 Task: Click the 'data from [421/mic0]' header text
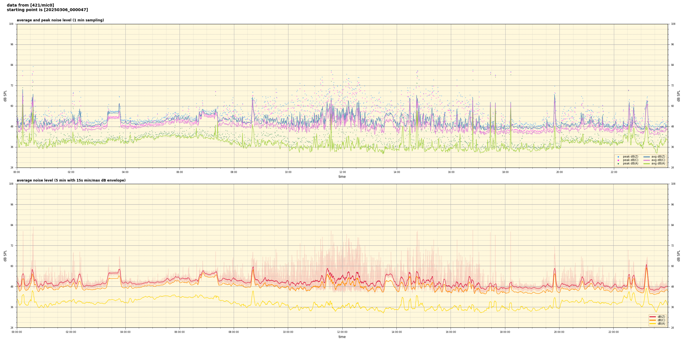(x=30, y=5)
